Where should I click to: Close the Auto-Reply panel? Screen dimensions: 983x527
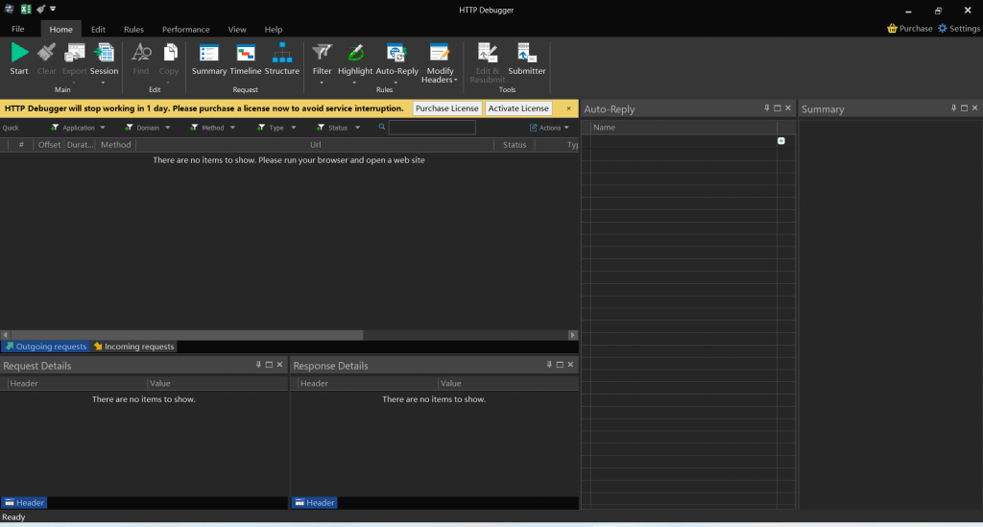(x=788, y=108)
